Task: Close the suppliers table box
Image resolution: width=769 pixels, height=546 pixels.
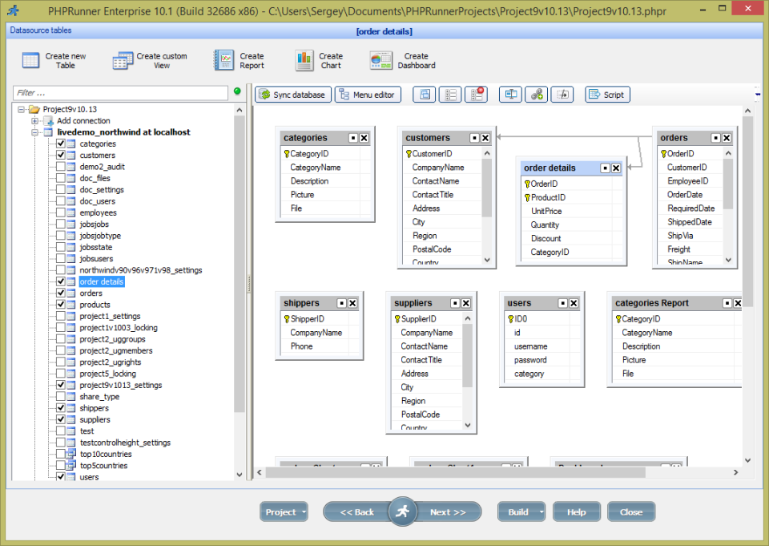Action: click(466, 303)
